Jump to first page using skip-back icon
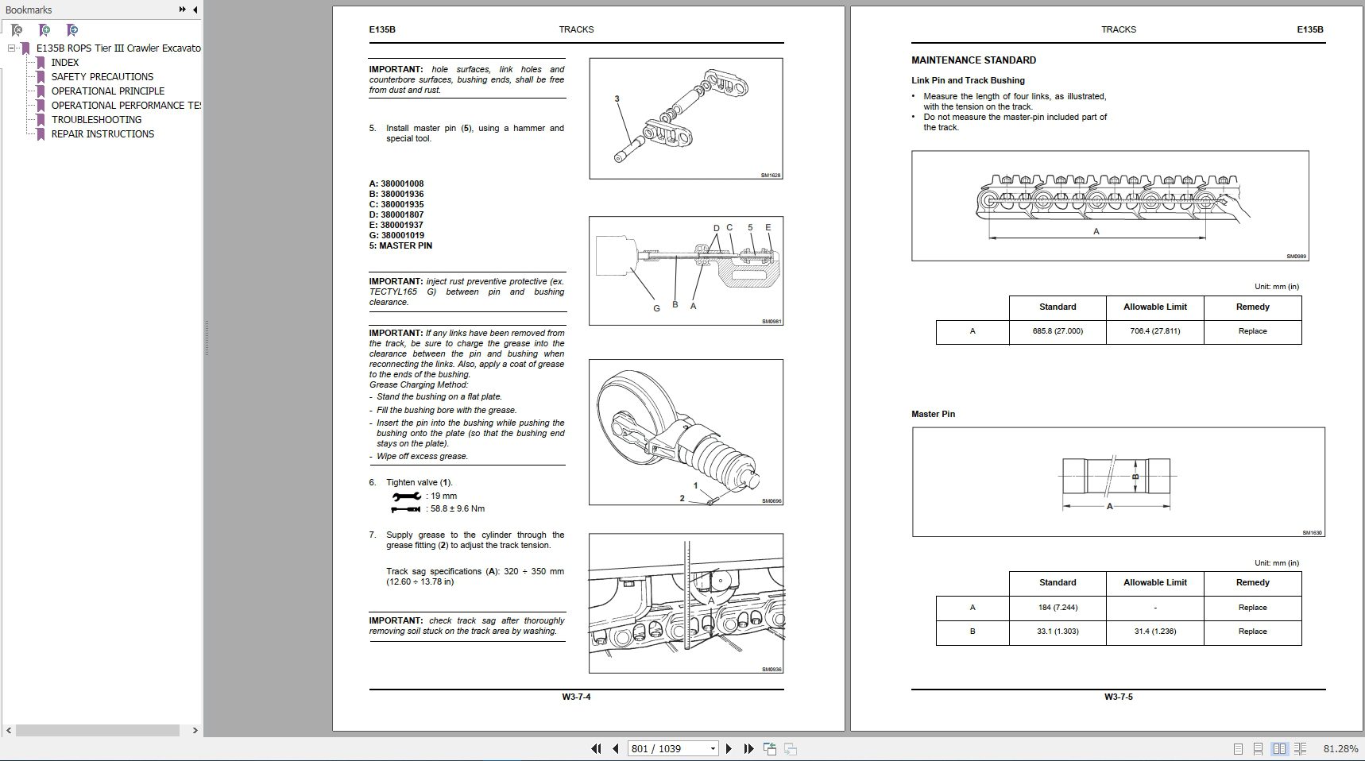The width and height of the screenshot is (1365, 761). (x=597, y=748)
